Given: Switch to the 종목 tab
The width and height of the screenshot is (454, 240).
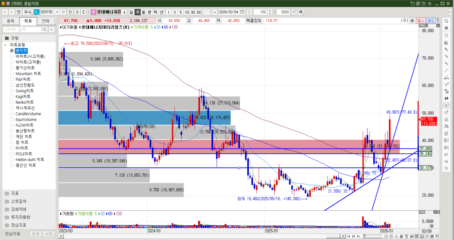Looking at the screenshot, I should [11, 21].
